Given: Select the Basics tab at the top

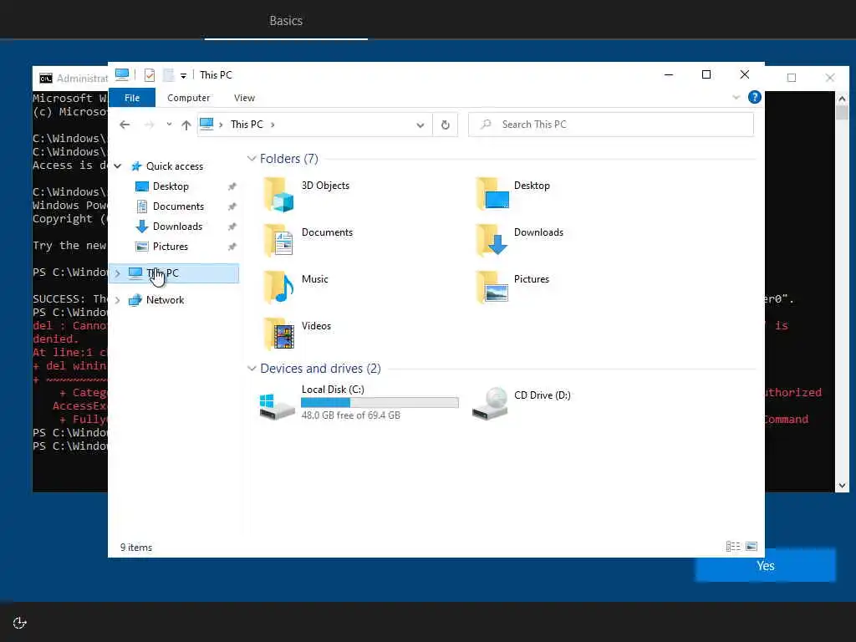Looking at the screenshot, I should [x=286, y=21].
